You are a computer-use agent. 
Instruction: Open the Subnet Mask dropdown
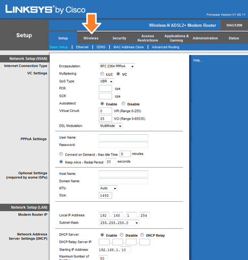click(x=119, y=223)
